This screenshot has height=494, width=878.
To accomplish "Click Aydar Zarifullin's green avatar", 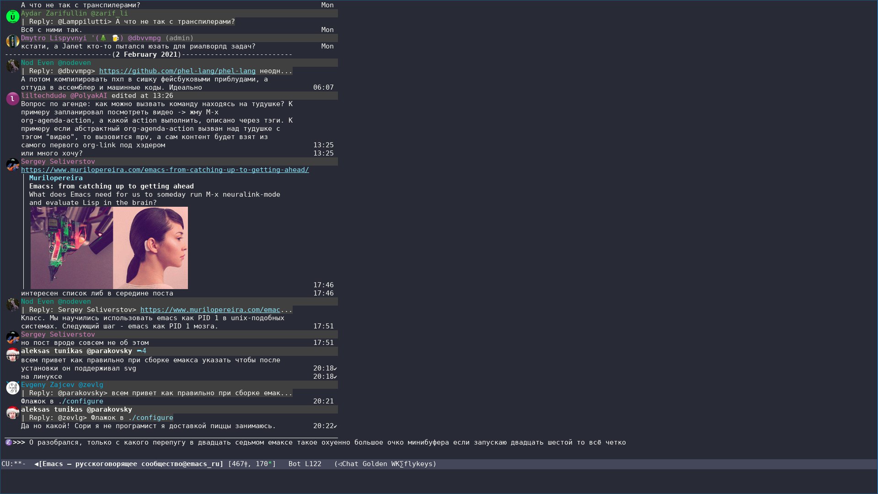I will pyautogui.click(x=13, y=17).
